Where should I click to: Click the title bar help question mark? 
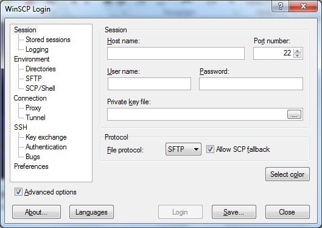[x=280, y=6]
